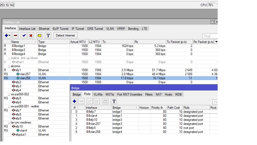Select the vlan4 interface icon in Interface List
The height and width of the screenshot is (145, 257).
pyautogui.click(x=18, y=130)
